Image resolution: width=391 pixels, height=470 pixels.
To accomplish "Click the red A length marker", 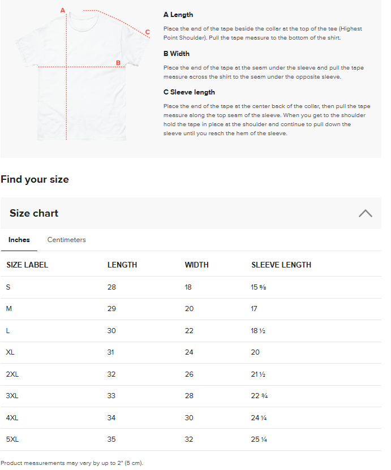I will [63, 11].
